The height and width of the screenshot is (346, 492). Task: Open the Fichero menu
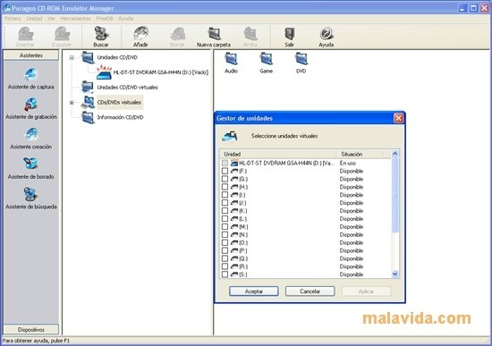coord(13,19)
